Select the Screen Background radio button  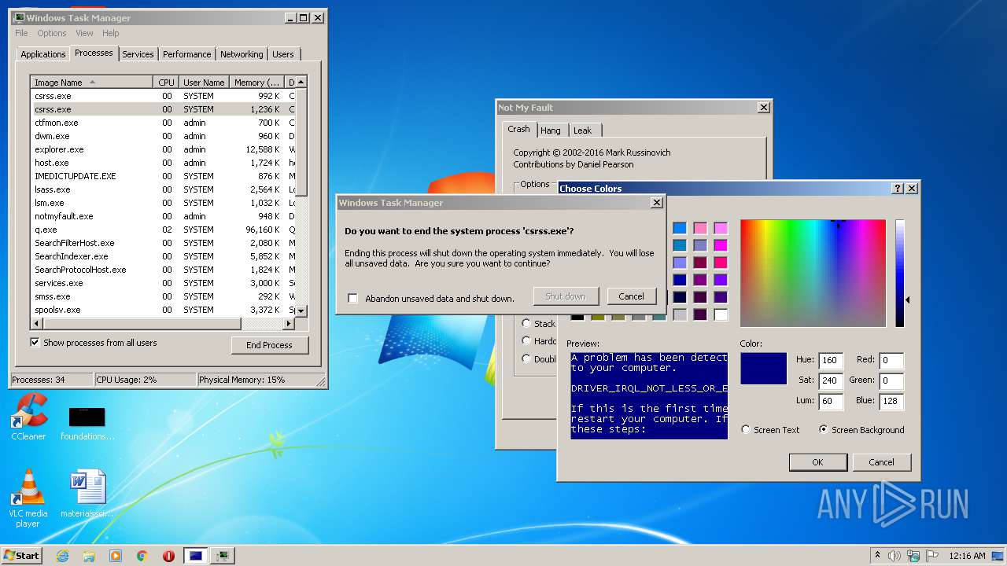click(x=824, y=430)
